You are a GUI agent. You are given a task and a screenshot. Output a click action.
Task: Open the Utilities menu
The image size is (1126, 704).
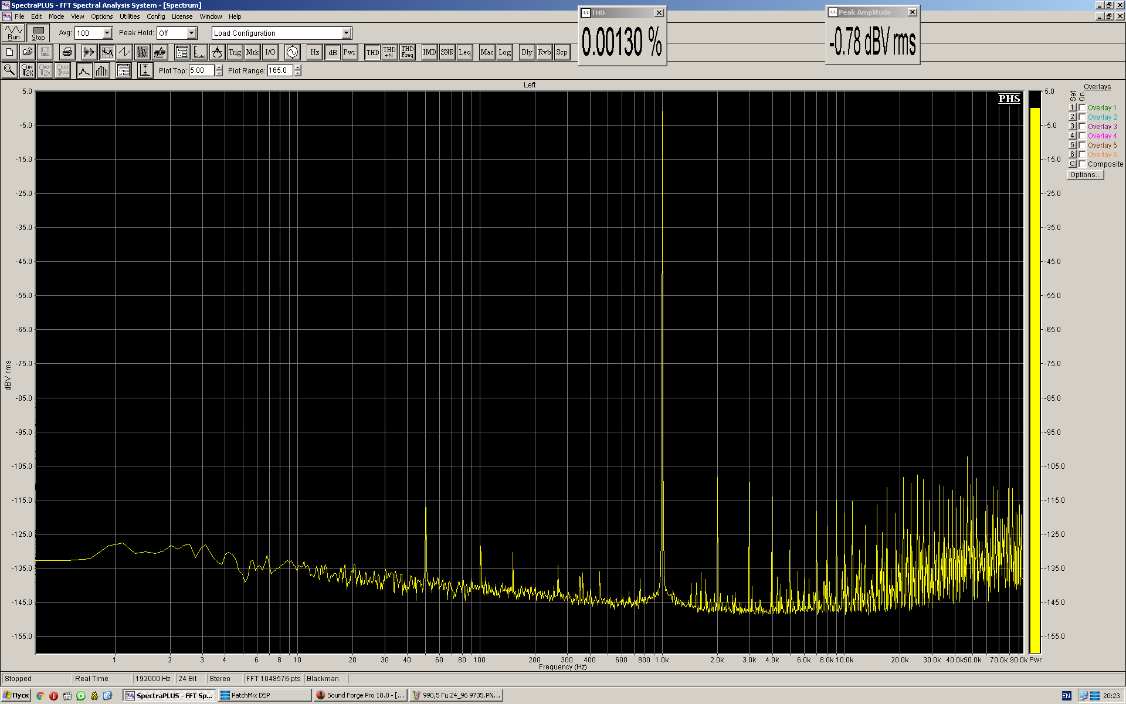click(x=130, y=16)
